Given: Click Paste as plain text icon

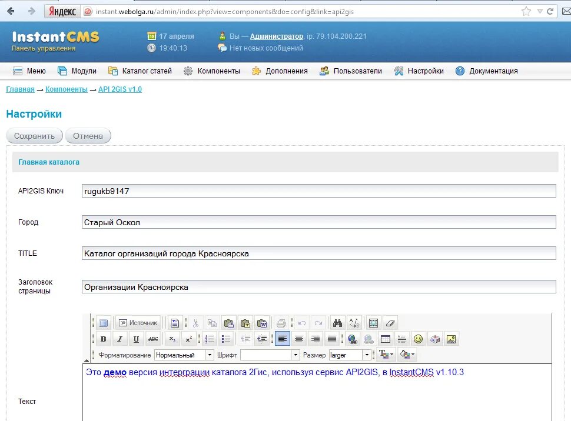Looking at the screenshot, I should (245, 323).
